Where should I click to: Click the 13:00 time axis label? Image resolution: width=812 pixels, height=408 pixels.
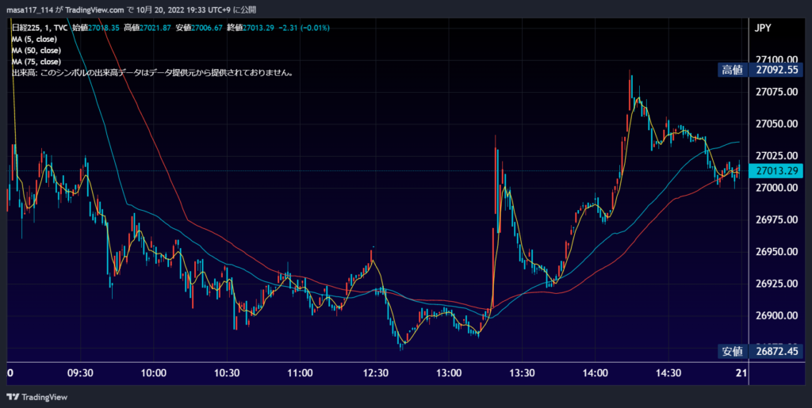click(x=448, y=373)
